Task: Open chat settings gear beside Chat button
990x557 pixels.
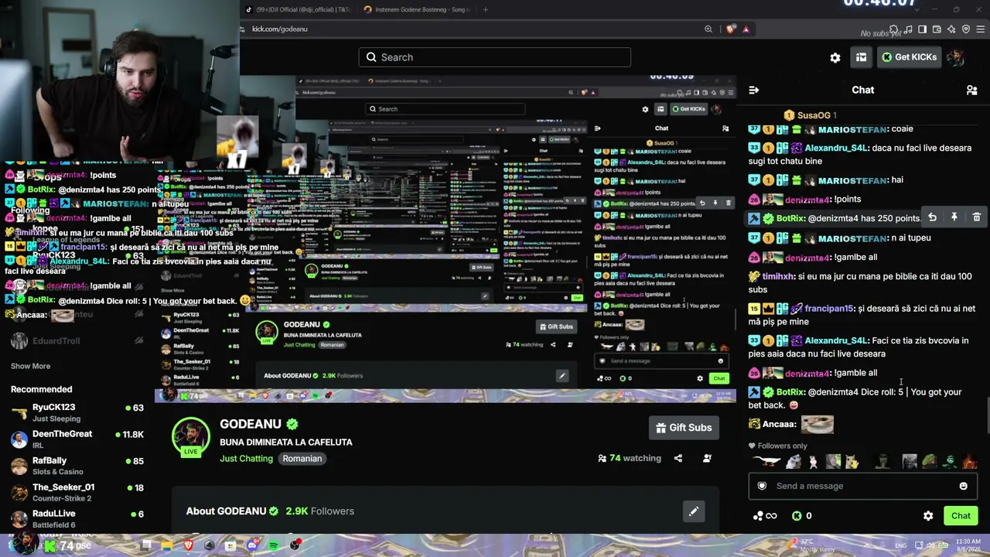Action: [928, 516]
